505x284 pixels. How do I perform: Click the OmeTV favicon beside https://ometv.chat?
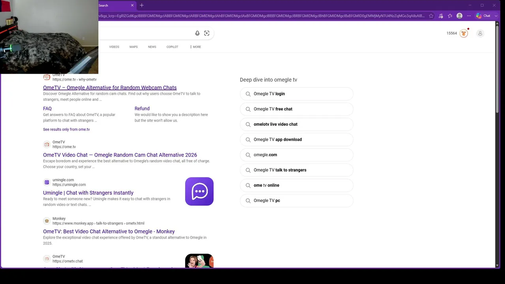47,259
